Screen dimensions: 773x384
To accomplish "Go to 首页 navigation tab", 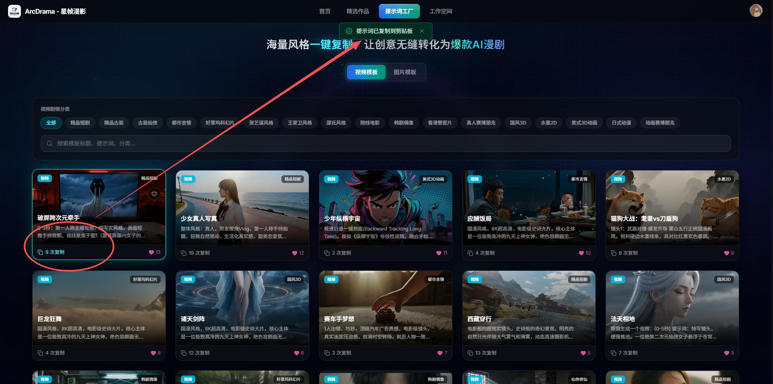I will point(324,11).
